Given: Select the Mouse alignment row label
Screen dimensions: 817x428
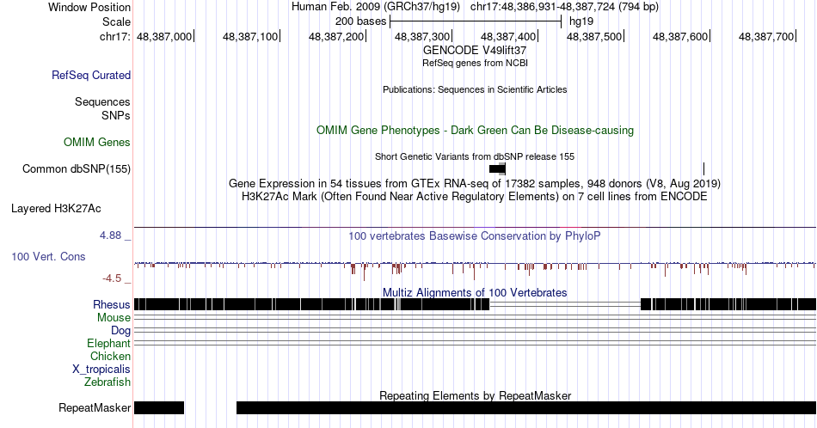Looking at the screenshot, I should (x=114, y=318).
